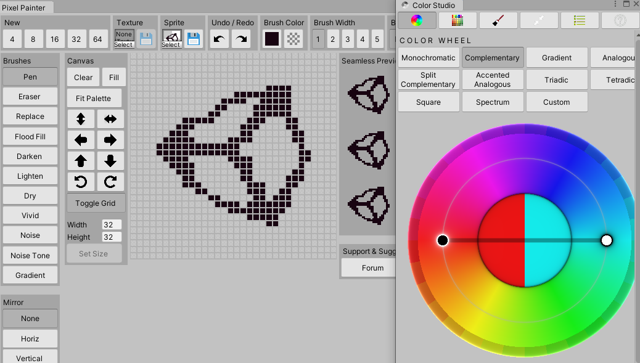Click the Set Size button

94,254
